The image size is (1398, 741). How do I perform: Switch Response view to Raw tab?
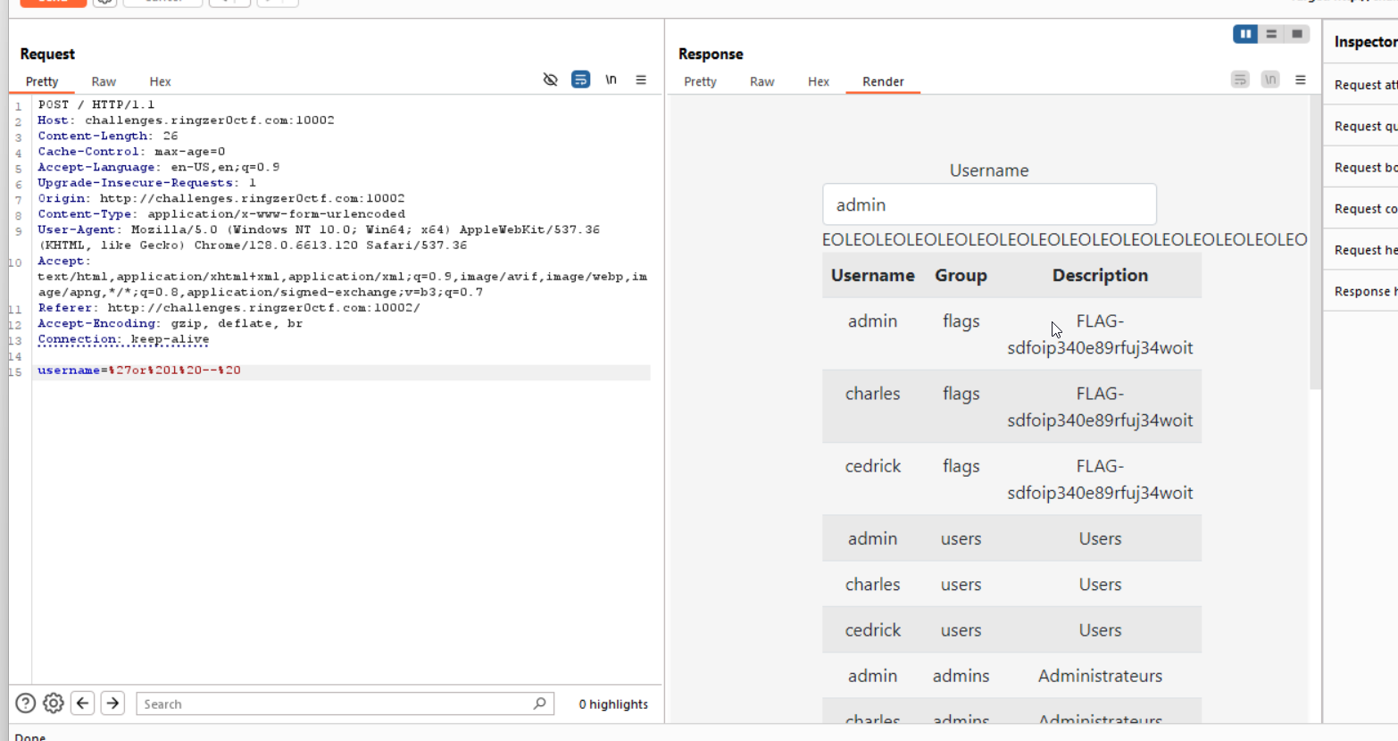761,81
